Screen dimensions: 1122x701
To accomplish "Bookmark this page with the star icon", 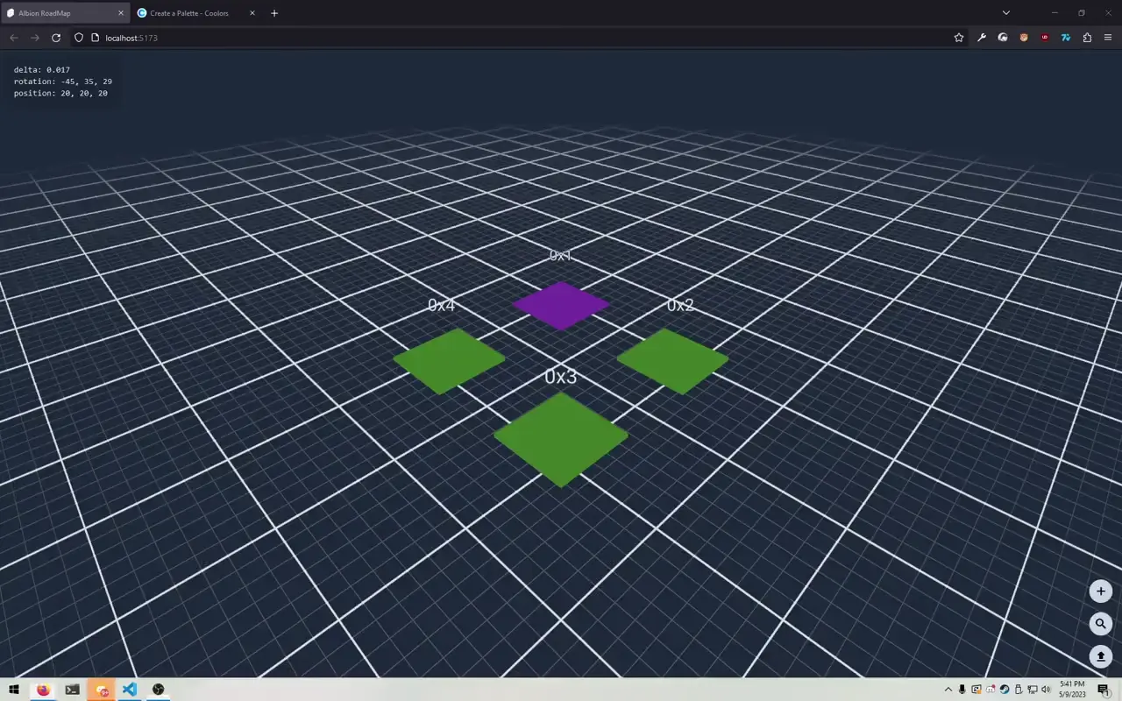I will pos(959,38).
